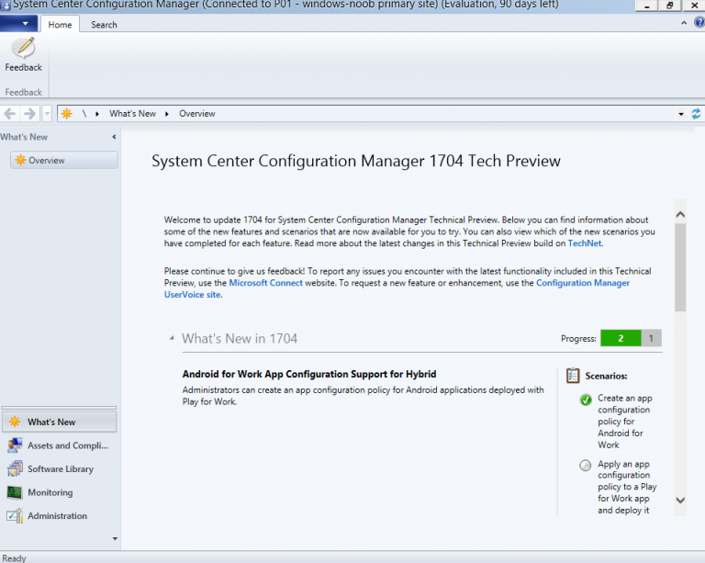
Task: Open Create an app configuration policy scenario
Action: click(x=625, y=422)
